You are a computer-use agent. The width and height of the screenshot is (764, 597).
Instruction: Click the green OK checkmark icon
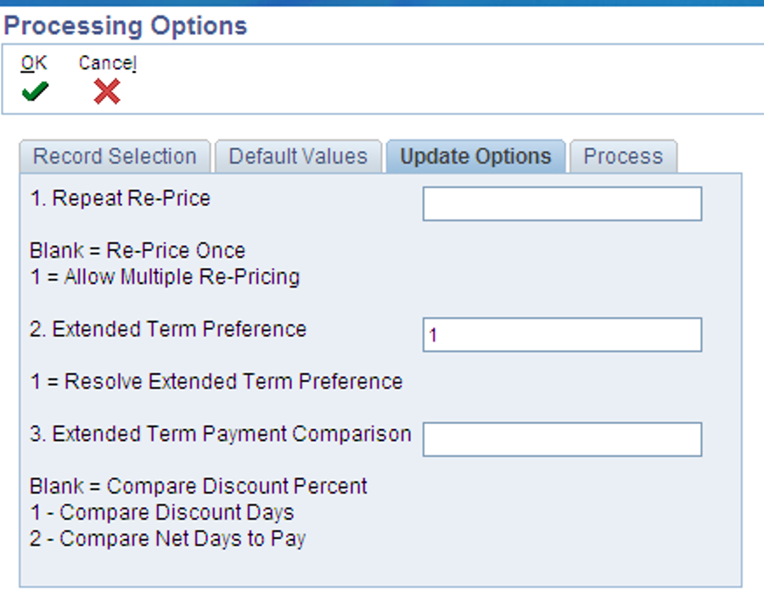pyautogui.click(x=35, y=92)
